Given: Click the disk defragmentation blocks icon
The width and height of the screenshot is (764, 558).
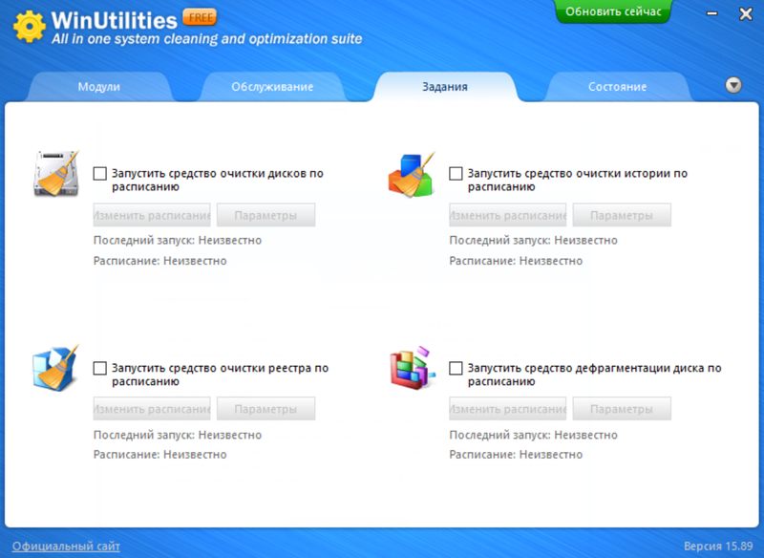Looking at the screenshot, I should pyautogui.click(x=412, y=368).
